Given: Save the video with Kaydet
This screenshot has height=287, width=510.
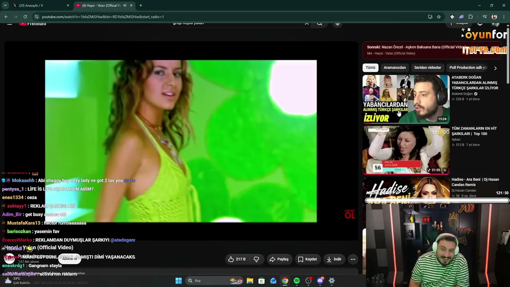Looking at the screenshot, I should (308, 259).
